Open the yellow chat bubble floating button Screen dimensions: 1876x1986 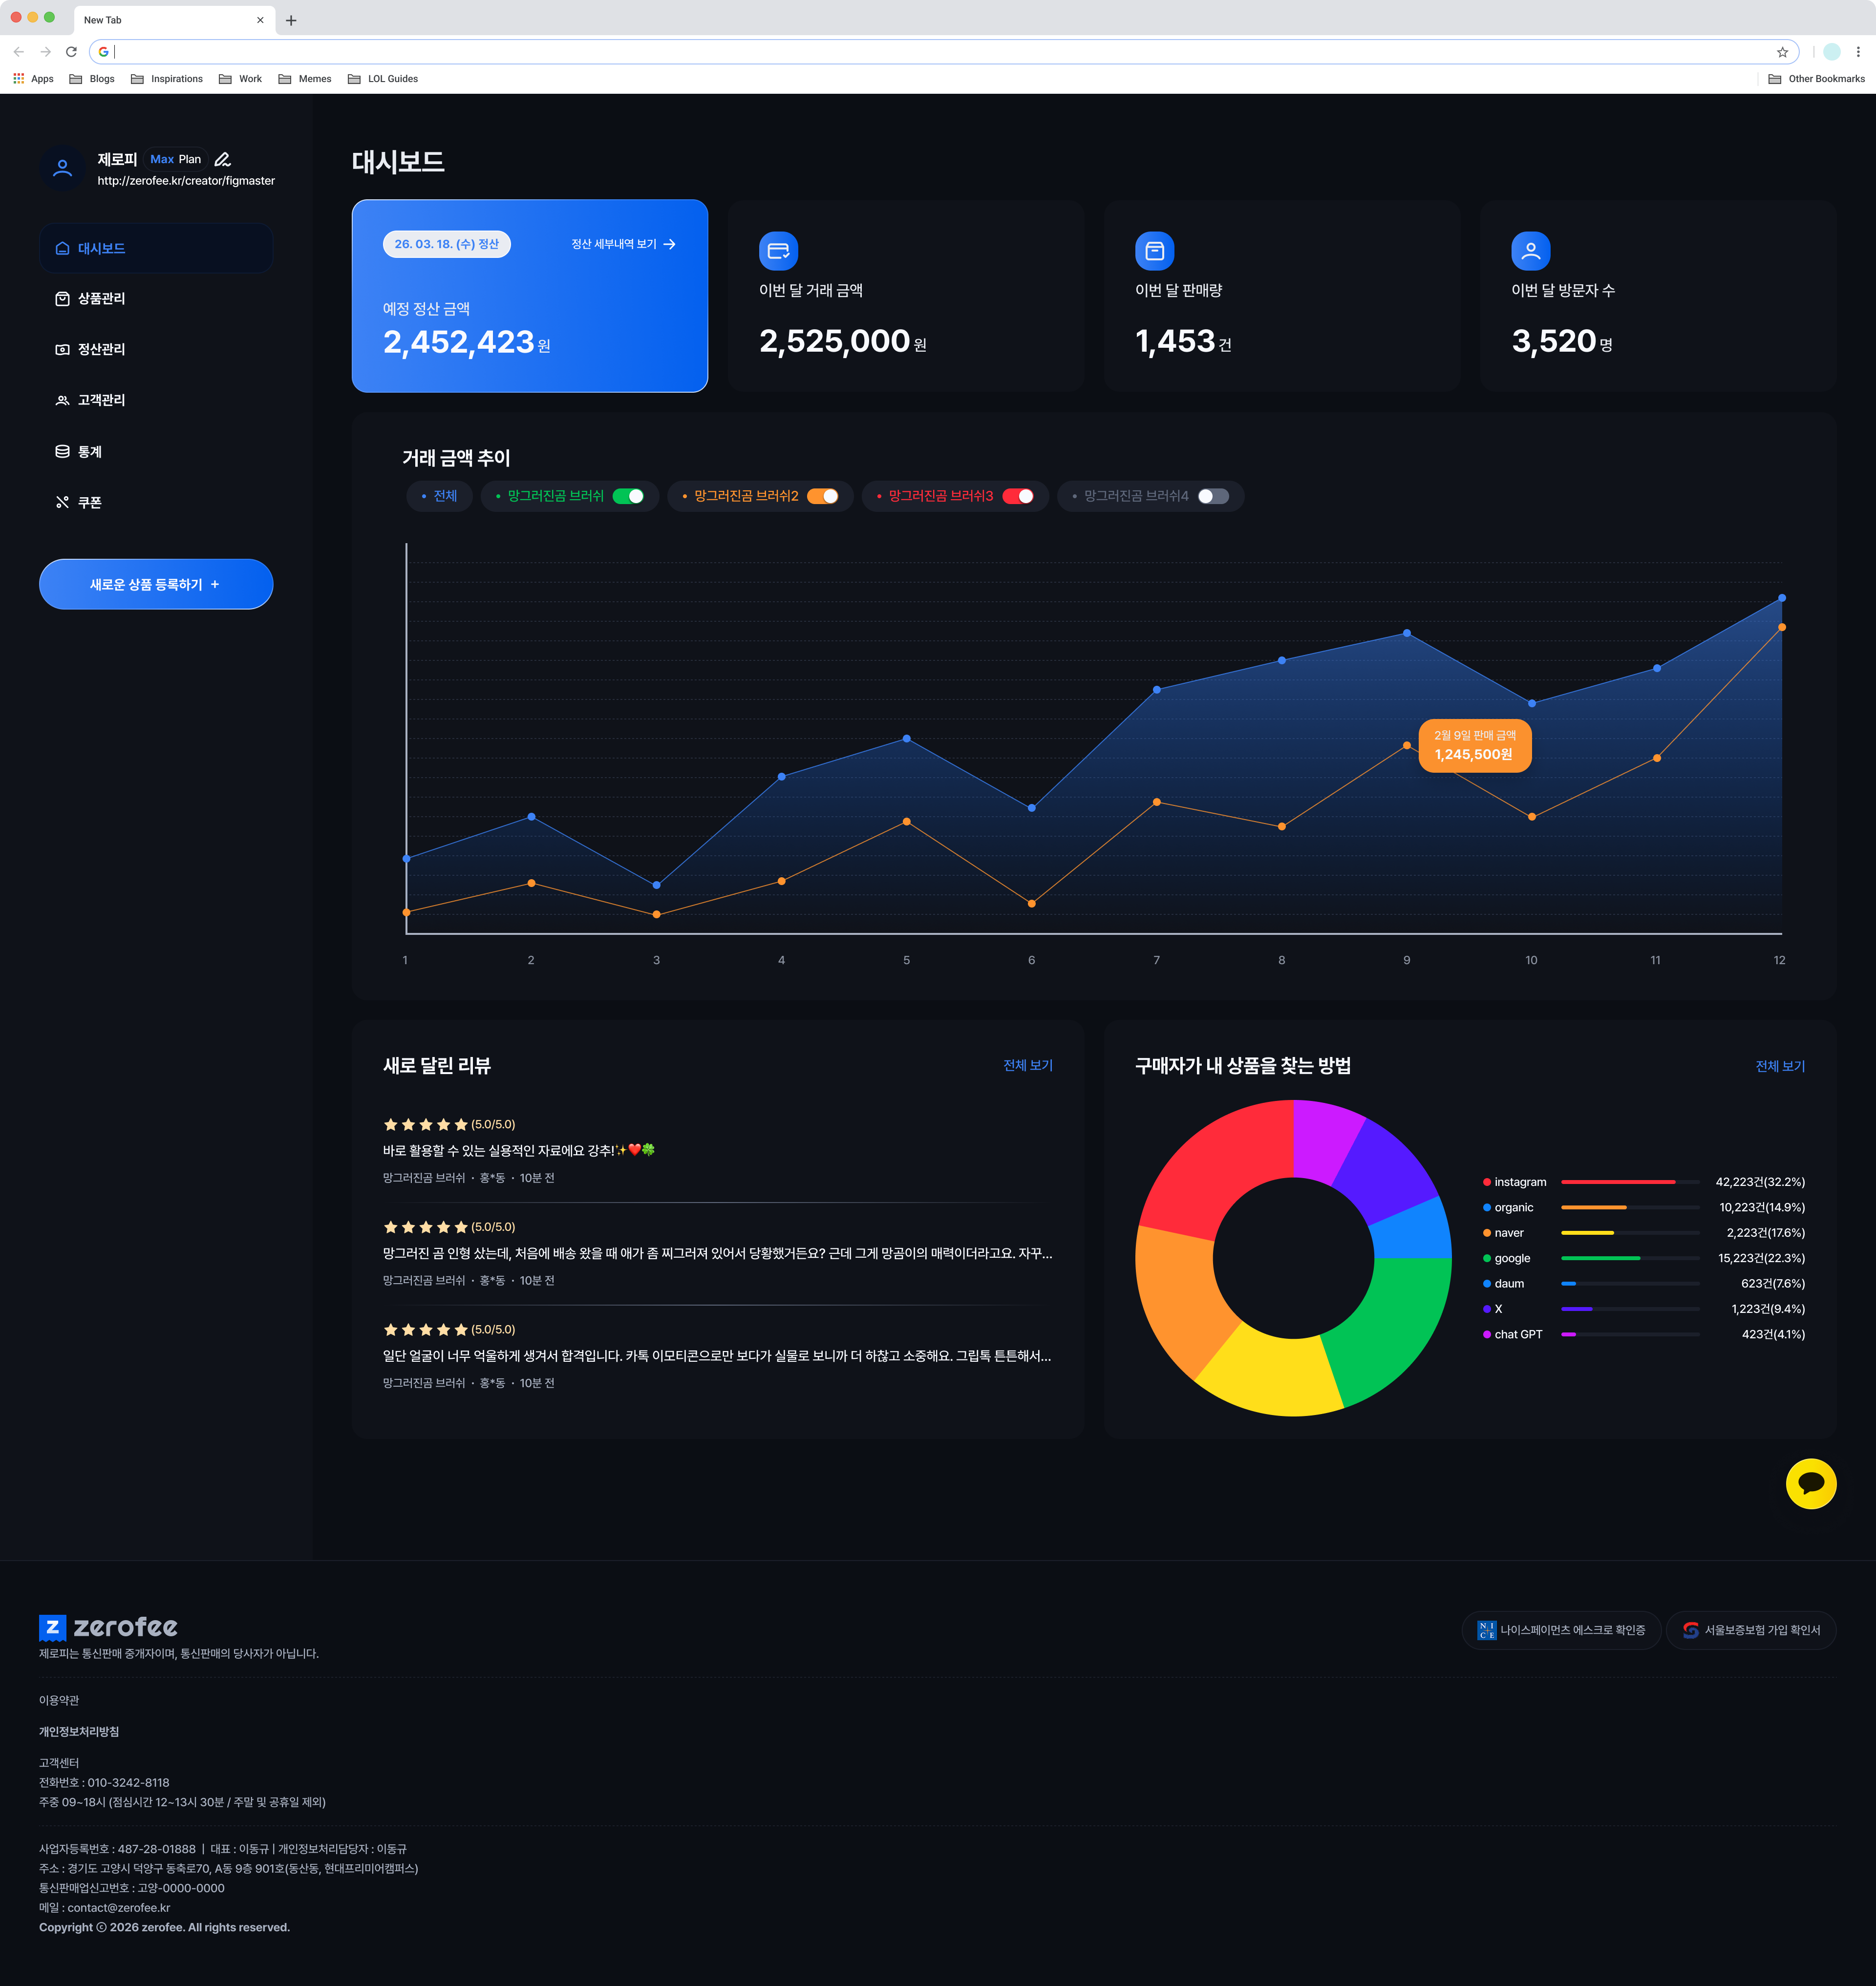(1810, 1483)
